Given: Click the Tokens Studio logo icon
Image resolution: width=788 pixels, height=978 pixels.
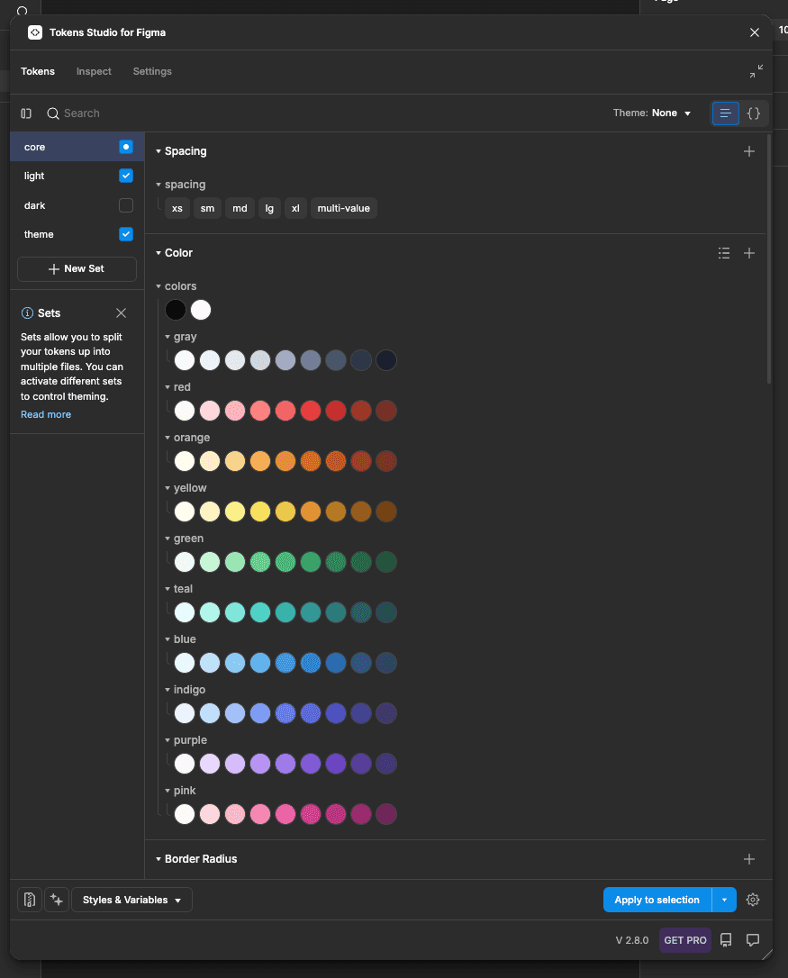Looking at the screenshot, I should (x=35, y=32).
